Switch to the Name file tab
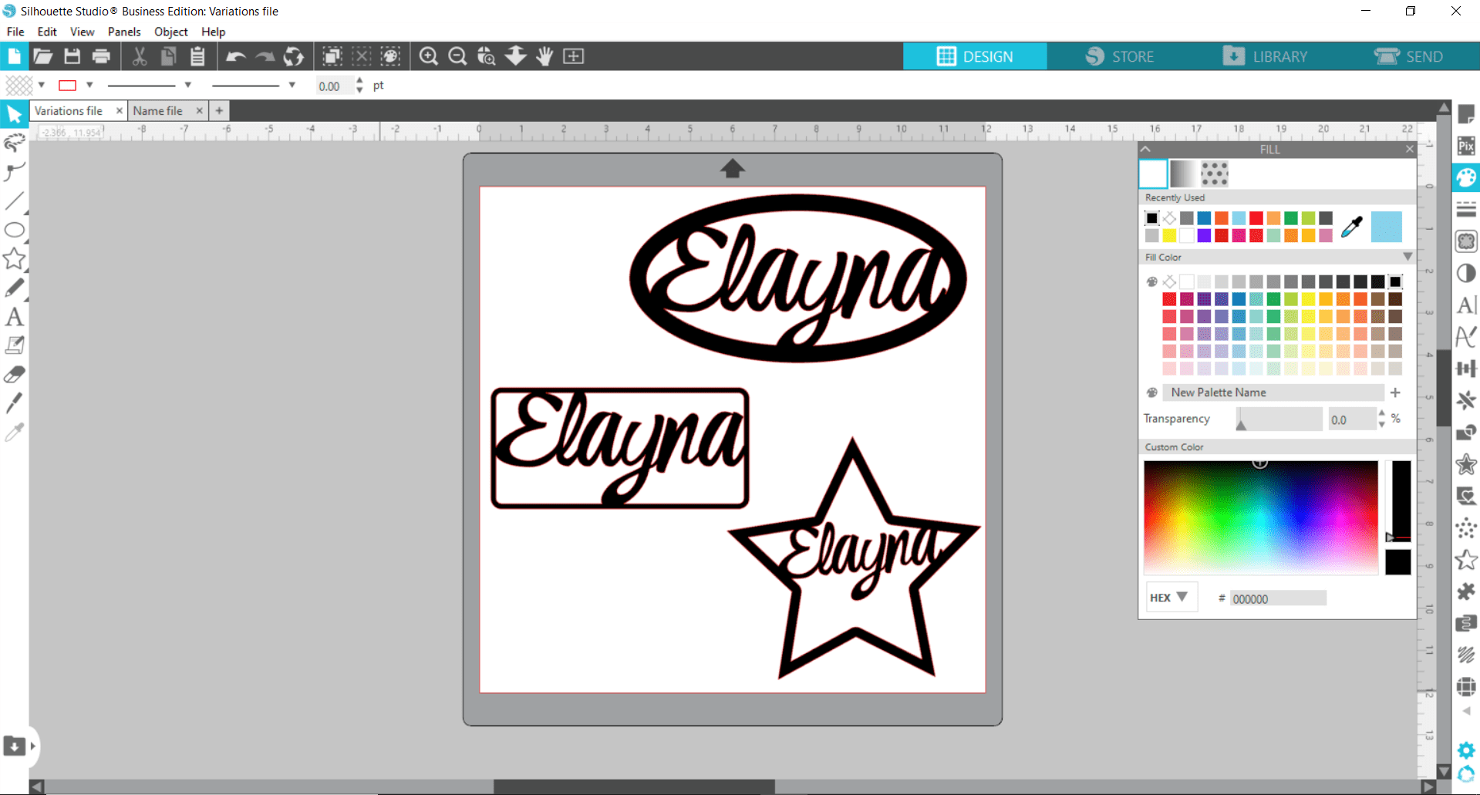The image size is (1480, 795). point(160,110)
